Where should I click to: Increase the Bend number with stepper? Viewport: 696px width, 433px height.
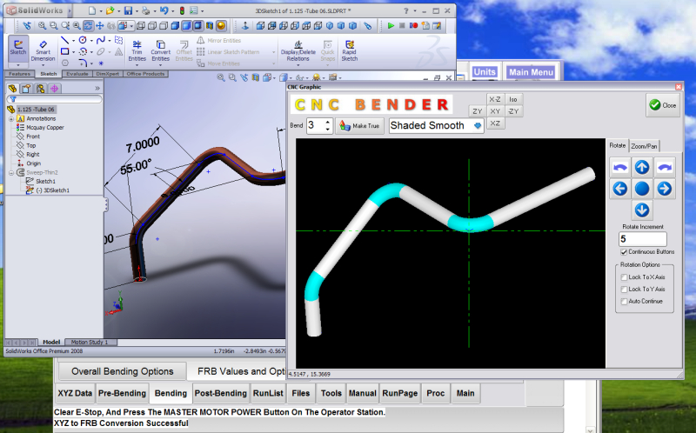click(x=328, y=122)
